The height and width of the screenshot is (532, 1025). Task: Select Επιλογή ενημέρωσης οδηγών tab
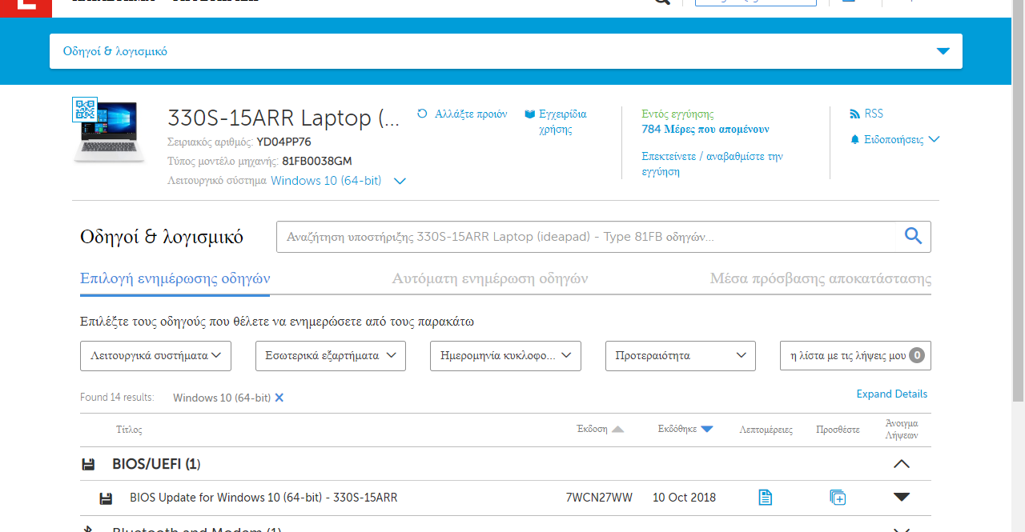[x=175, y=278]
